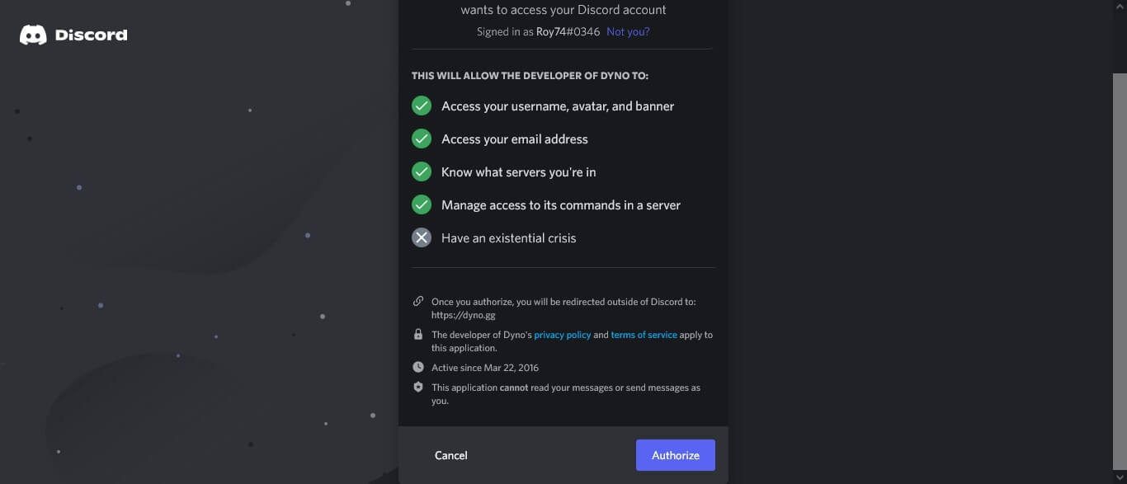Click the link chain icon near redirect notice
This screenshot has height=484, width=1127.
tap(418, 301)
